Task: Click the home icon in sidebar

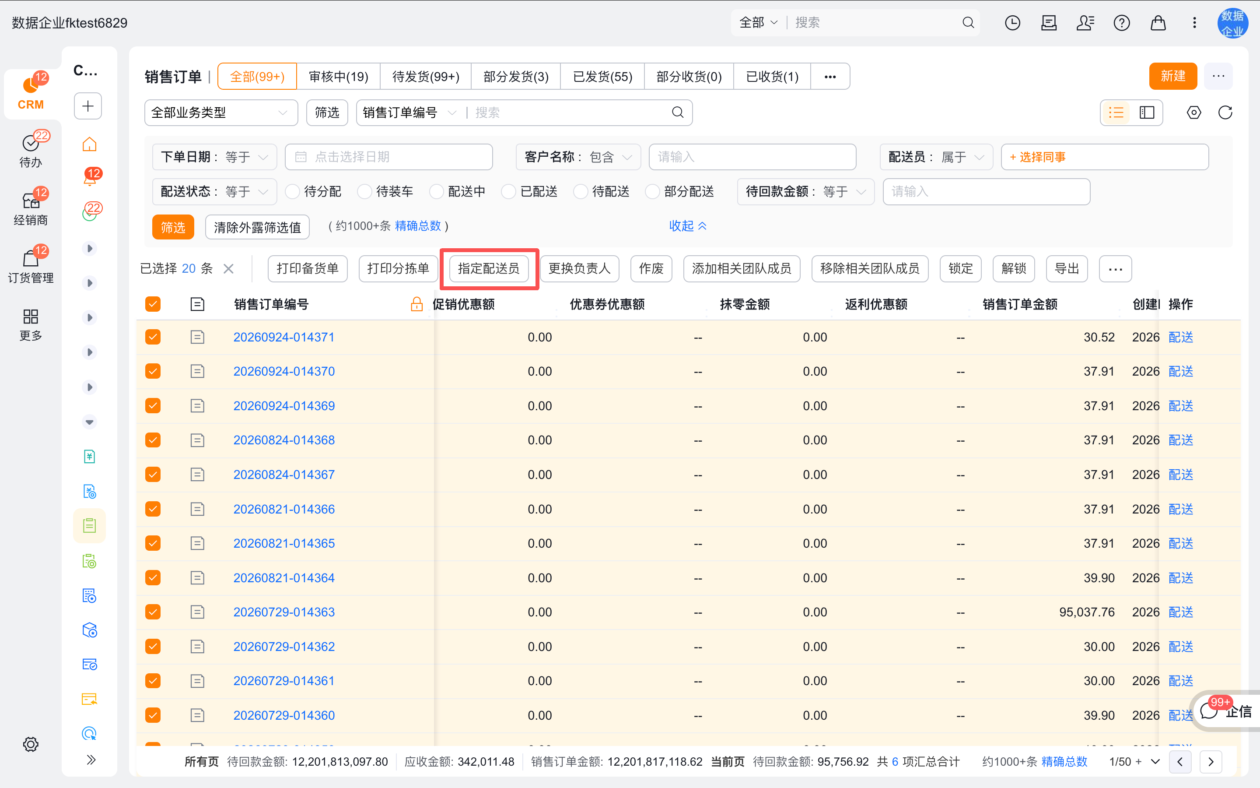Action: (x=90, y=144)
